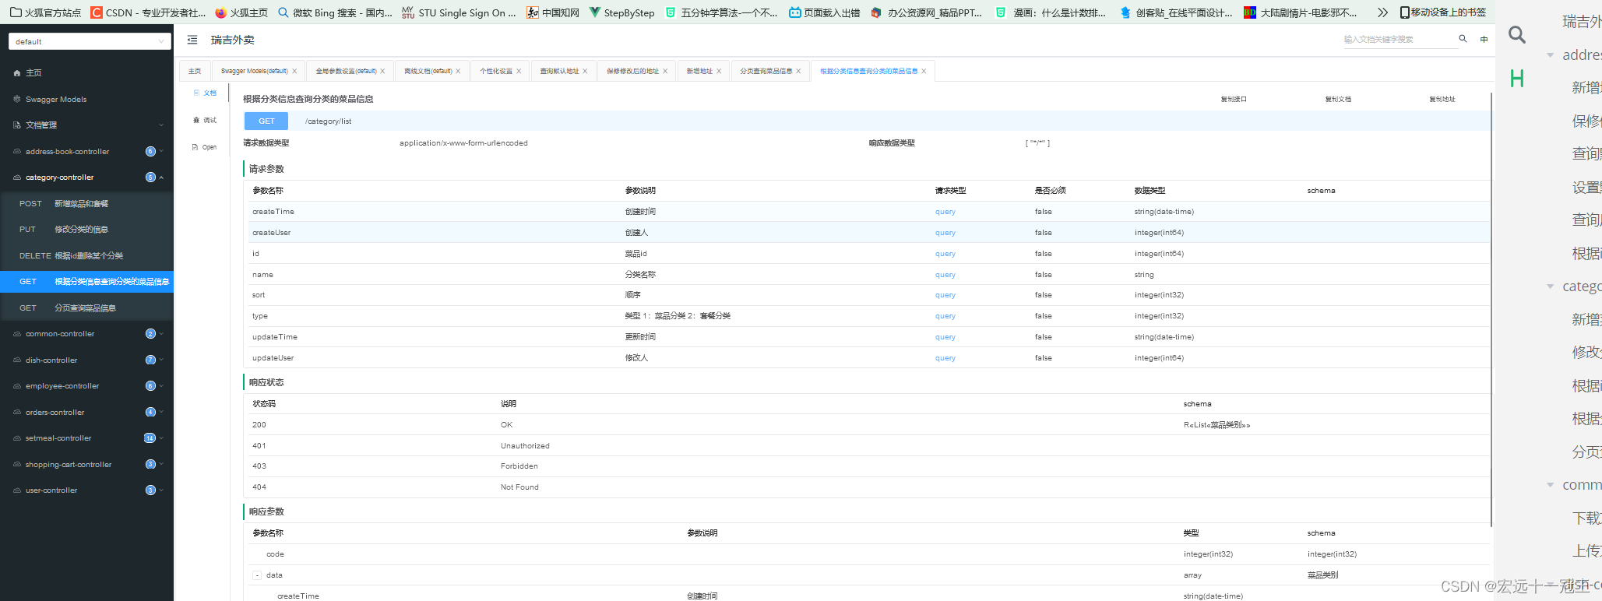Open the CSDN bookmark in the bookmarks bar
Image resolution: width=1602 pixels, height=601 pixels.
148,12
